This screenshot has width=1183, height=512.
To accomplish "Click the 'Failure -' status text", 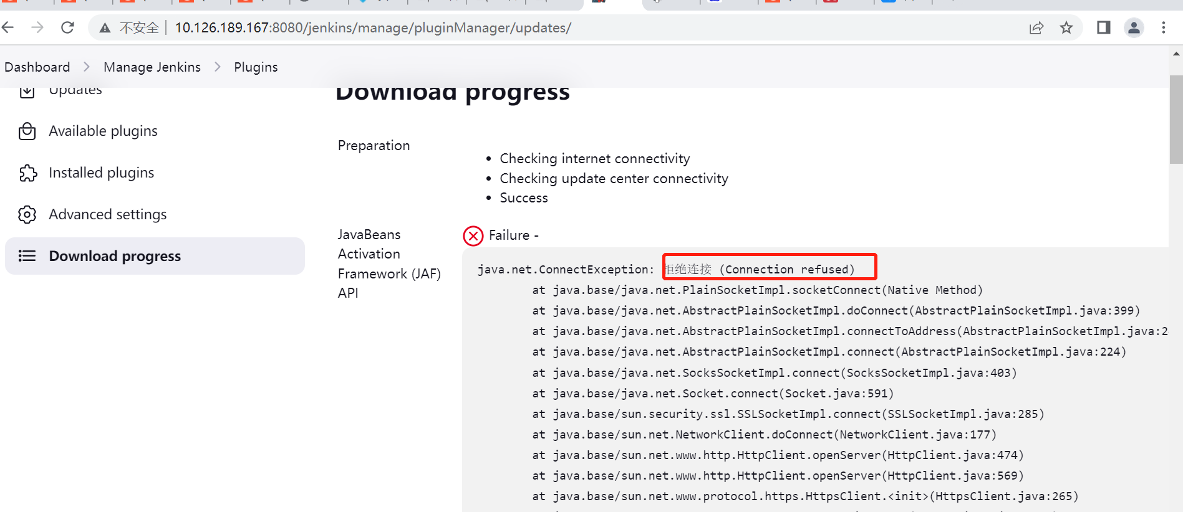I will pyautogui.click(x=514, y=235).
